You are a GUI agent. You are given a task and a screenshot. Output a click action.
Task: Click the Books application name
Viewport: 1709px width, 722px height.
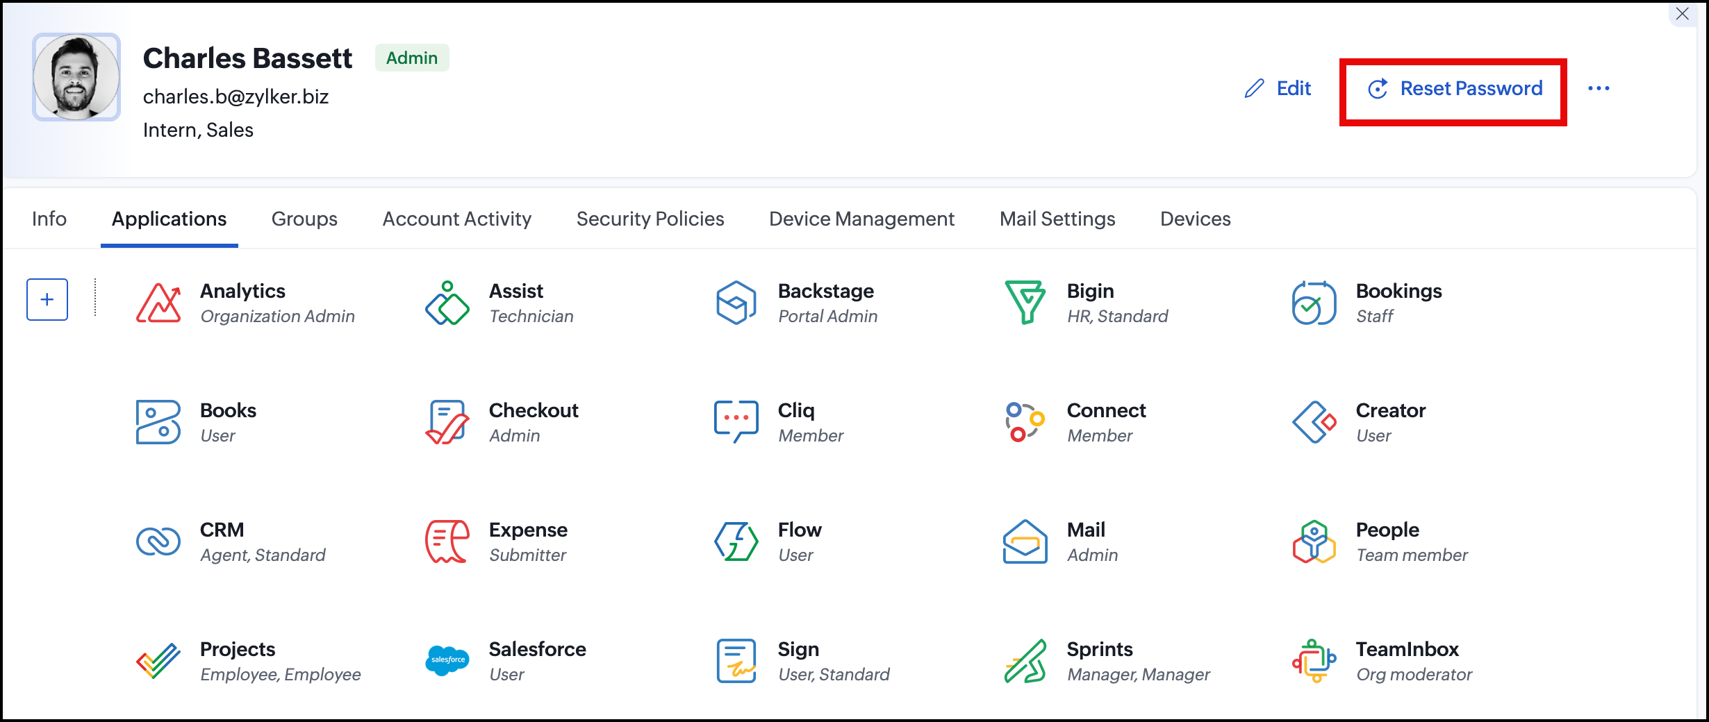point(228,410)
